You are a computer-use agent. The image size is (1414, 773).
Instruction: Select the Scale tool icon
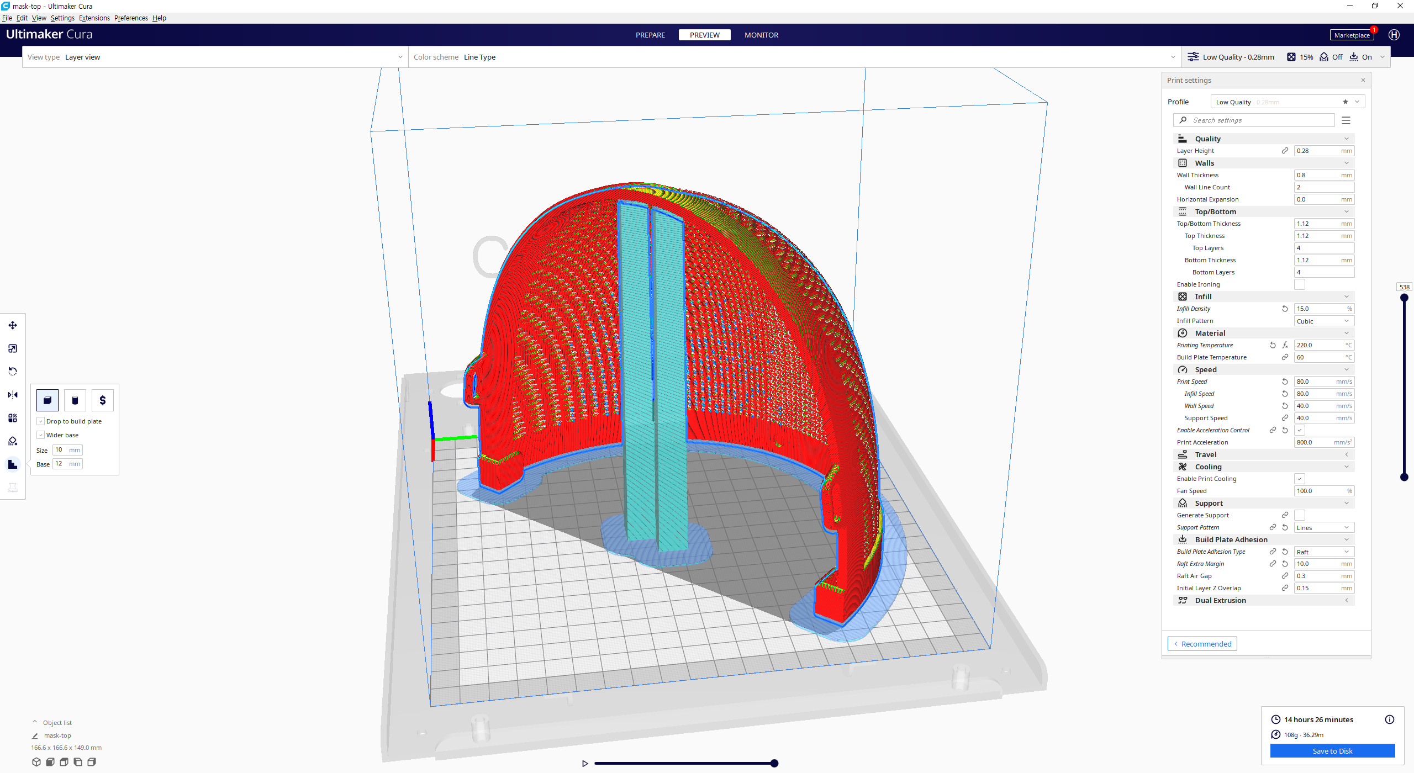coord(13,348)
